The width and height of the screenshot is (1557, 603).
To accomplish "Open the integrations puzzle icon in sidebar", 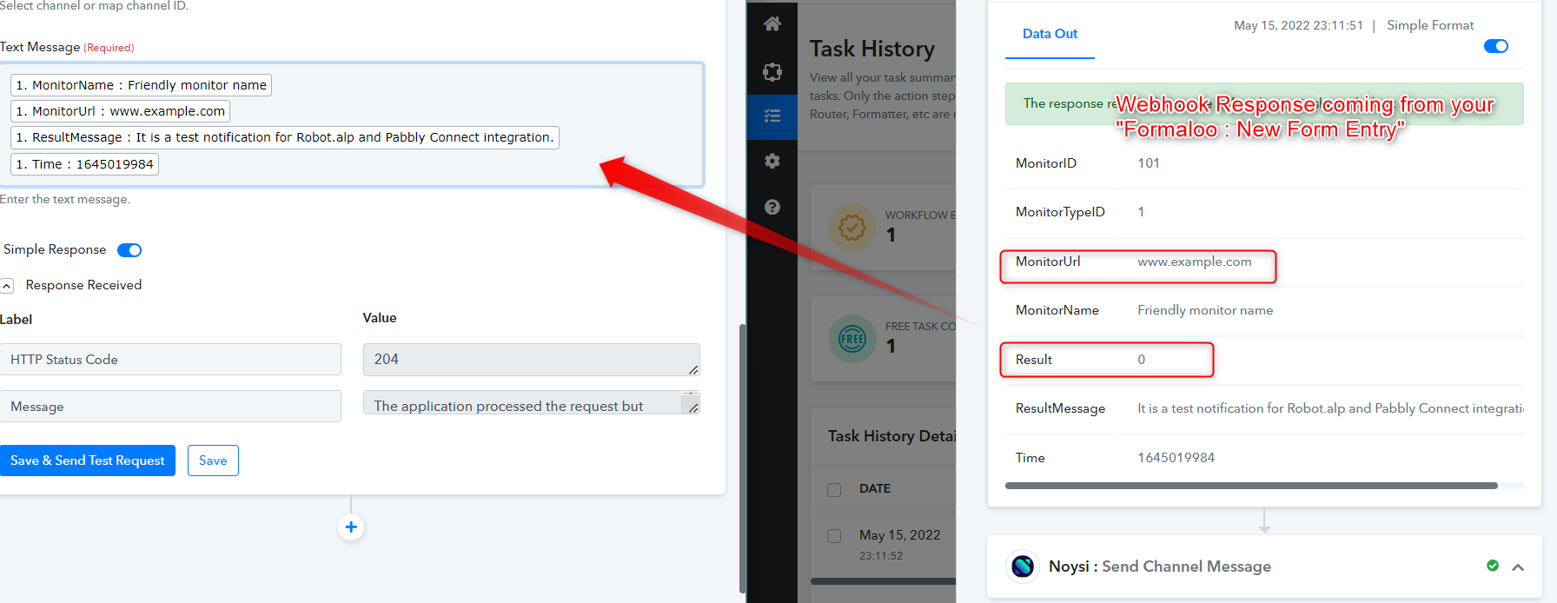I will (x=772, y=71).
